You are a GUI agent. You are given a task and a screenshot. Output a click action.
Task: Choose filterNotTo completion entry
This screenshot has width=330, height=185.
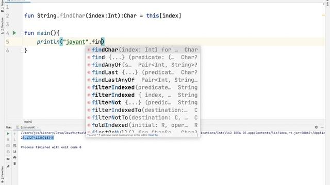coord(143,118)
